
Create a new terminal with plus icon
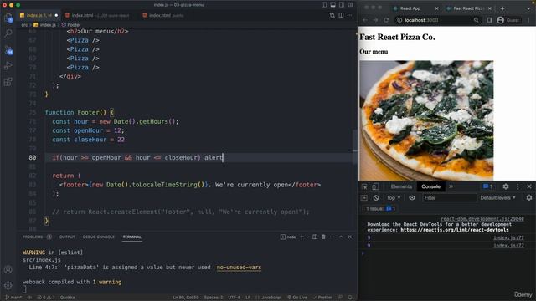[301, 237]
